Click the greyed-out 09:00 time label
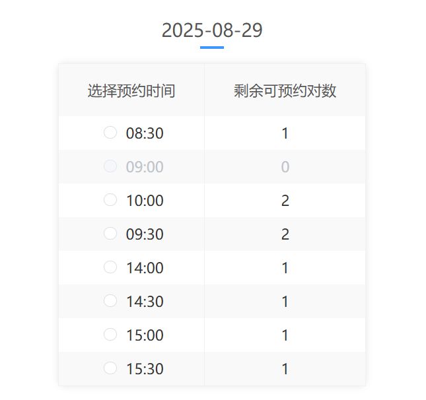 click(145, 167)
